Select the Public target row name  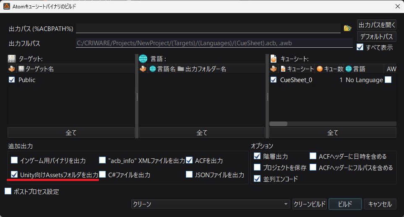[x=27, y=80]
